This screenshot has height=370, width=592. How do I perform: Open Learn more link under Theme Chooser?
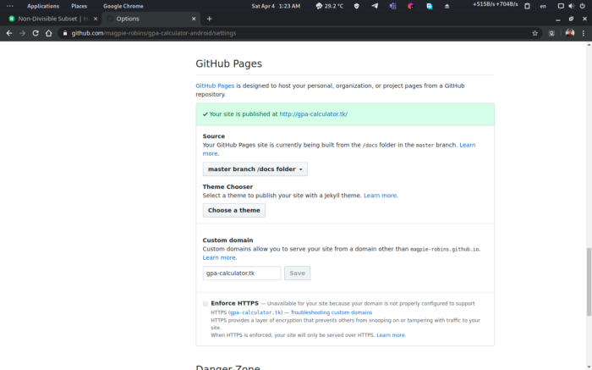tap(380, 196)
